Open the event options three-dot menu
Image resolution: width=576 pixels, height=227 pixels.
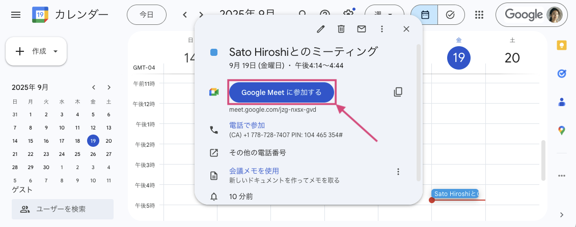pyautogui.click(x=381, y=29)
